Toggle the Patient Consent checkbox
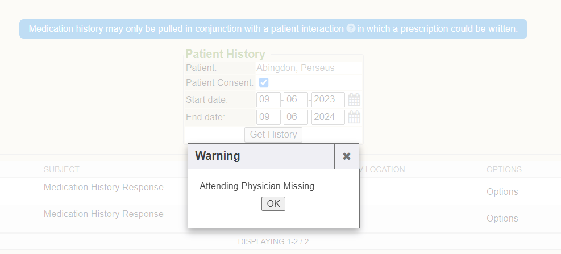The height and width of the screenshot is (254, 561). click(264, 82)
